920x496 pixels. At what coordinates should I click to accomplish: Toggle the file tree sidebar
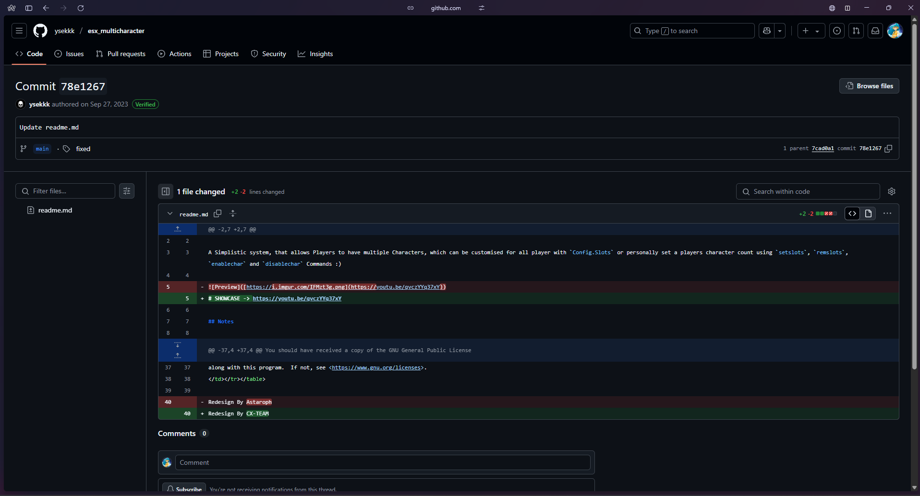[166, 191]
